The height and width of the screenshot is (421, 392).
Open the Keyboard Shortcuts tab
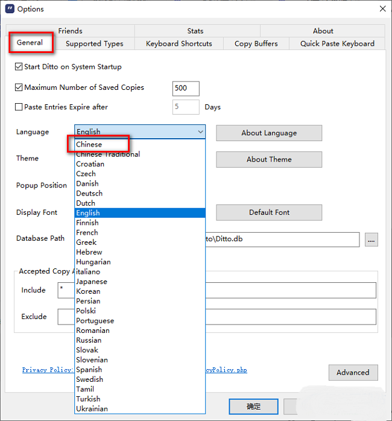[179, 43]
